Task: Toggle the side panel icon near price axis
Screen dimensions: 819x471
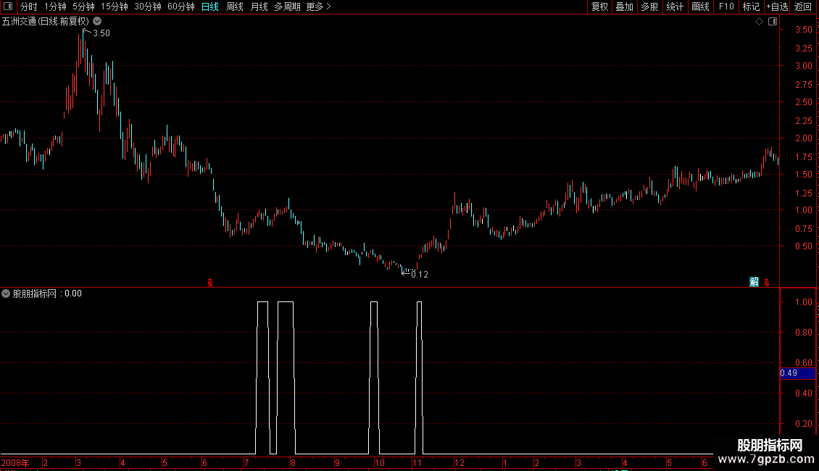Action: 773,22
